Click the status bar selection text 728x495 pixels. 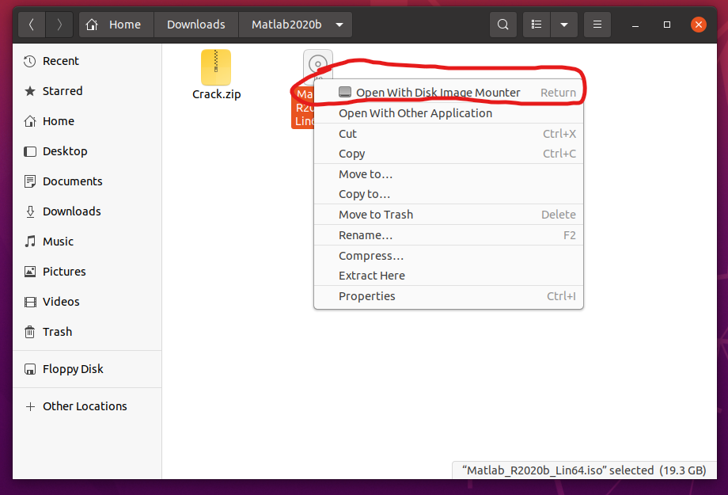coord(584,470)
